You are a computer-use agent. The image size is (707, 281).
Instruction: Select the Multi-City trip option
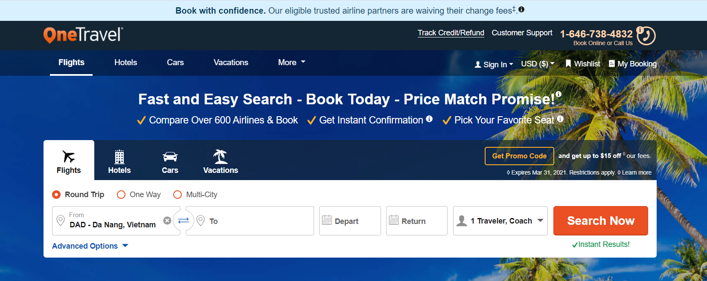click(177, 195)
